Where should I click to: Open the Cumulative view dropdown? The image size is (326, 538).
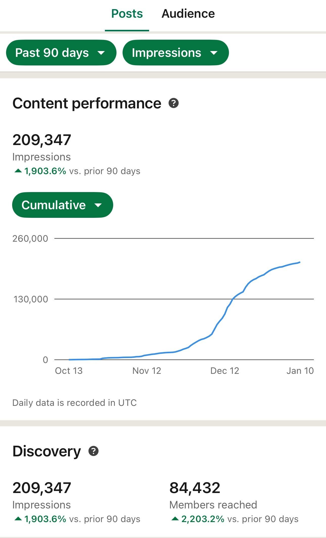[62, 205]
